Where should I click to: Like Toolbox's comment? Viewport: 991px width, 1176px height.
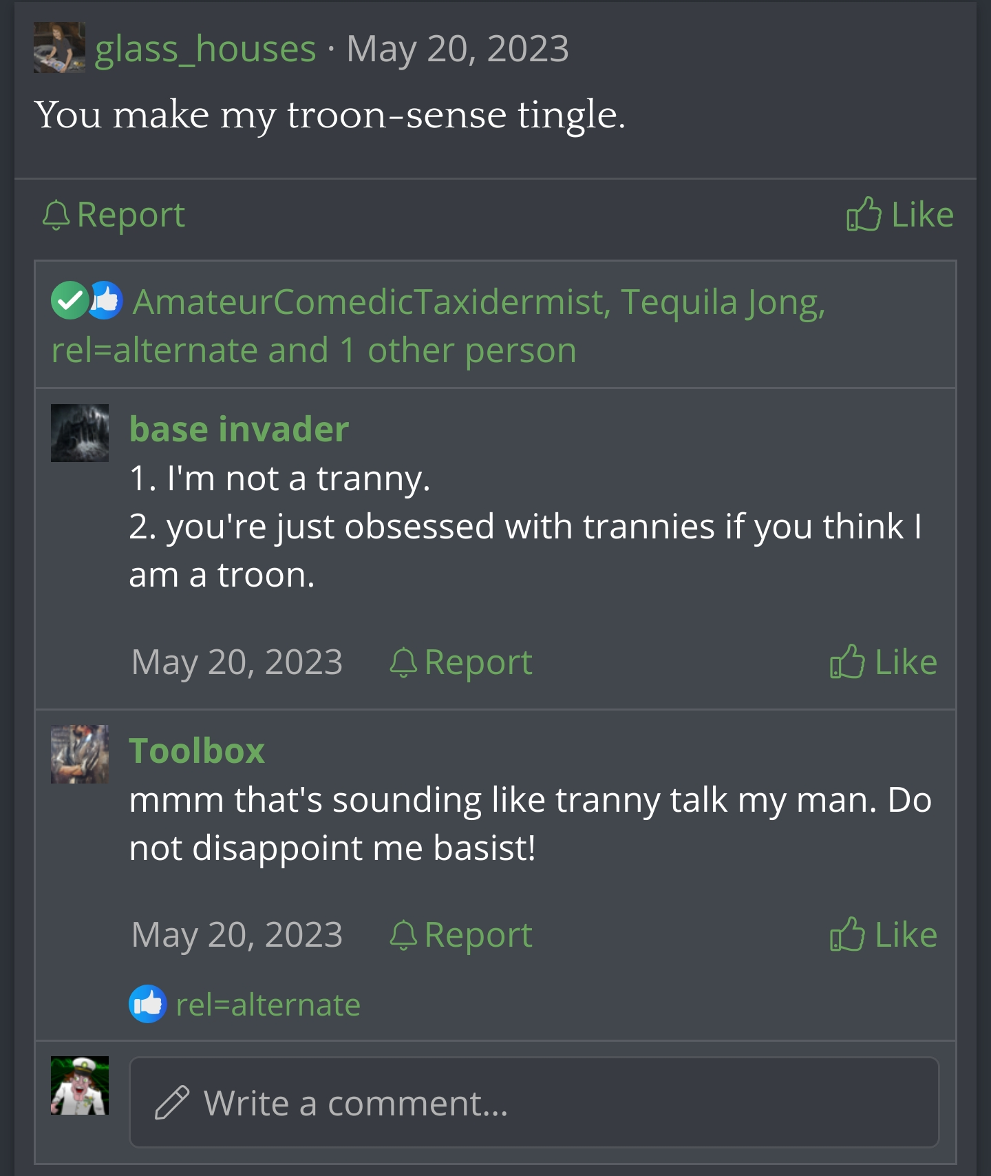click(x=884, y=935)
